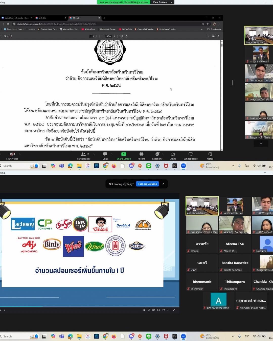
Task: Expand the caret next to Reactions
Action: tap(163, 154)
